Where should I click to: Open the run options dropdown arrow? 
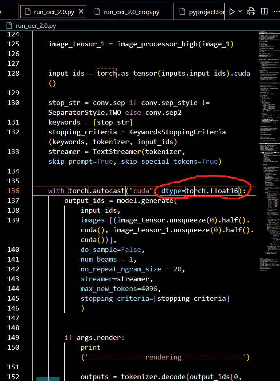click(x=240, y=12)
